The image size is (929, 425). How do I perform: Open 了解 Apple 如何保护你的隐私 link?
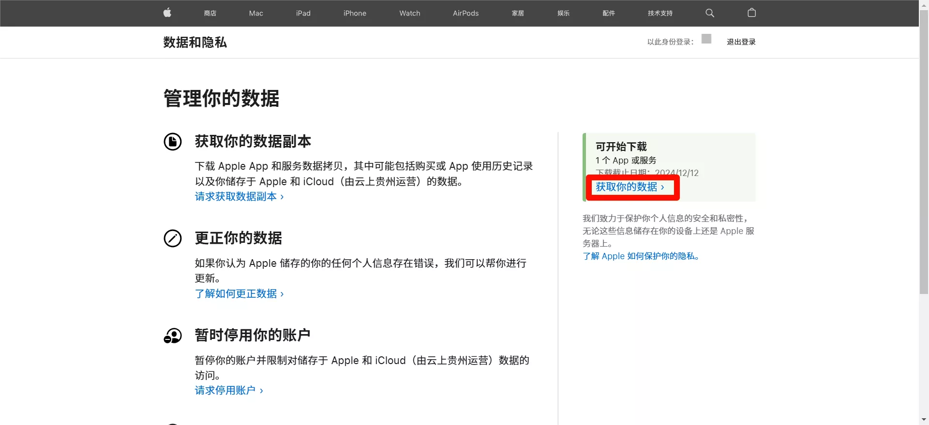[641, 256]
